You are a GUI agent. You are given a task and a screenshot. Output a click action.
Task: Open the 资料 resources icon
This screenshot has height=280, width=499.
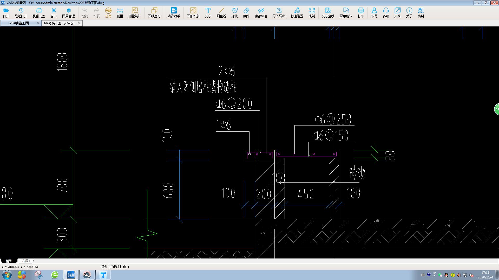(421, 12)
